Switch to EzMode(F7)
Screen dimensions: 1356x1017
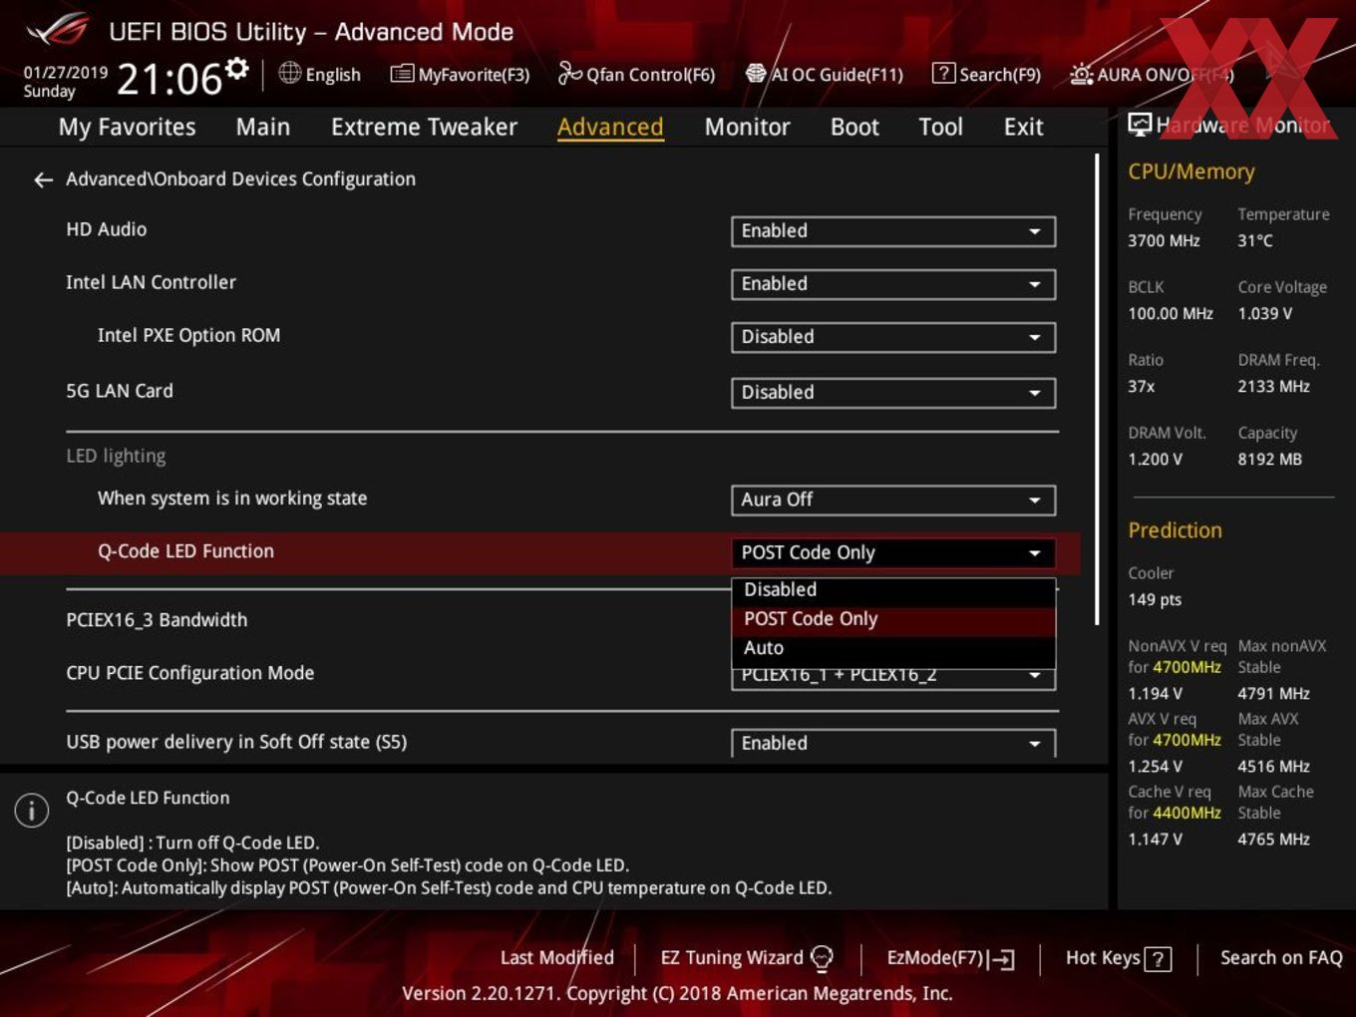[935, 958]
